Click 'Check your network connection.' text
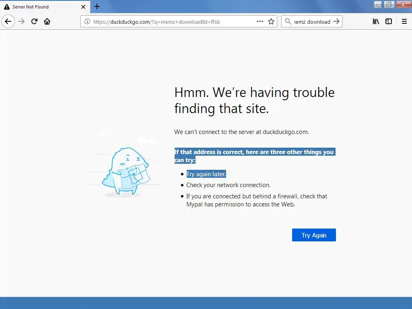The image size is (412, 309). pyautogui.click(x=229, y=185)
